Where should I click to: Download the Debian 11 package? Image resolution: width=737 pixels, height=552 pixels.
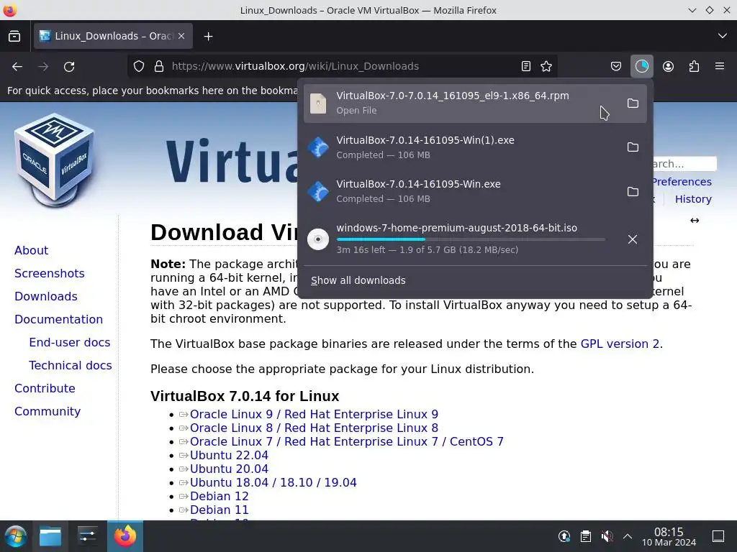(219, 510)
